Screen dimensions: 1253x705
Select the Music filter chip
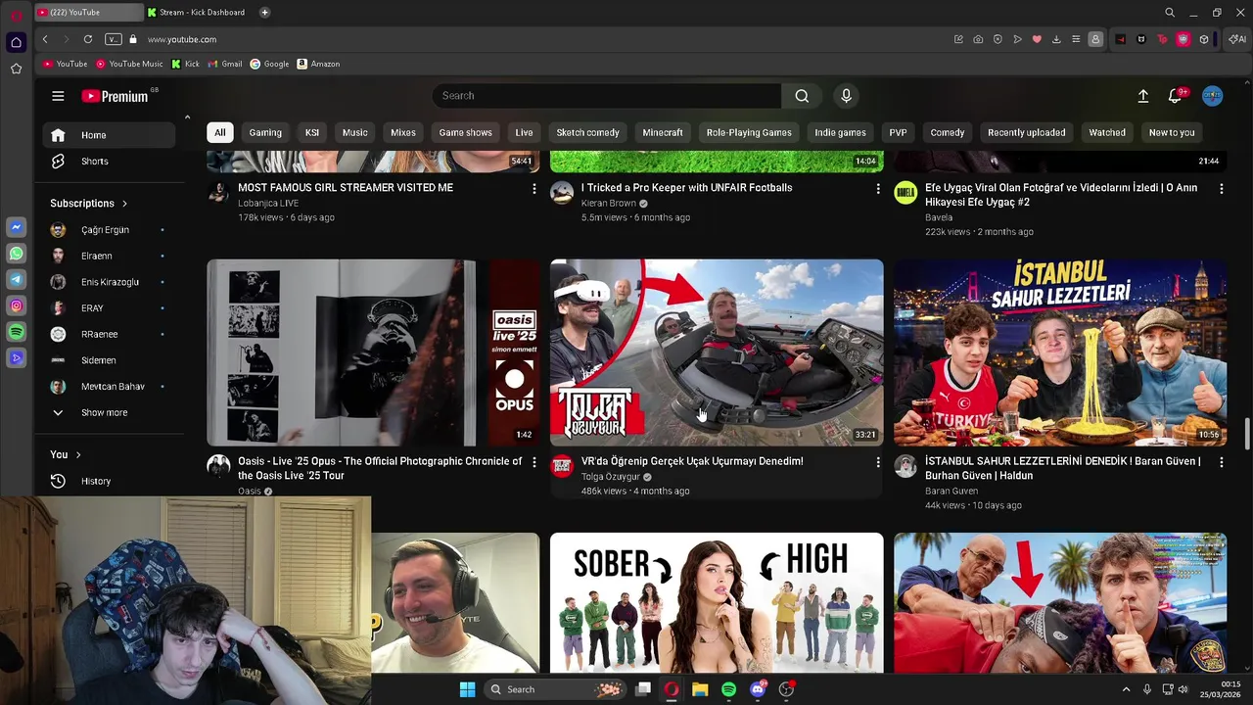pos(355,132)
